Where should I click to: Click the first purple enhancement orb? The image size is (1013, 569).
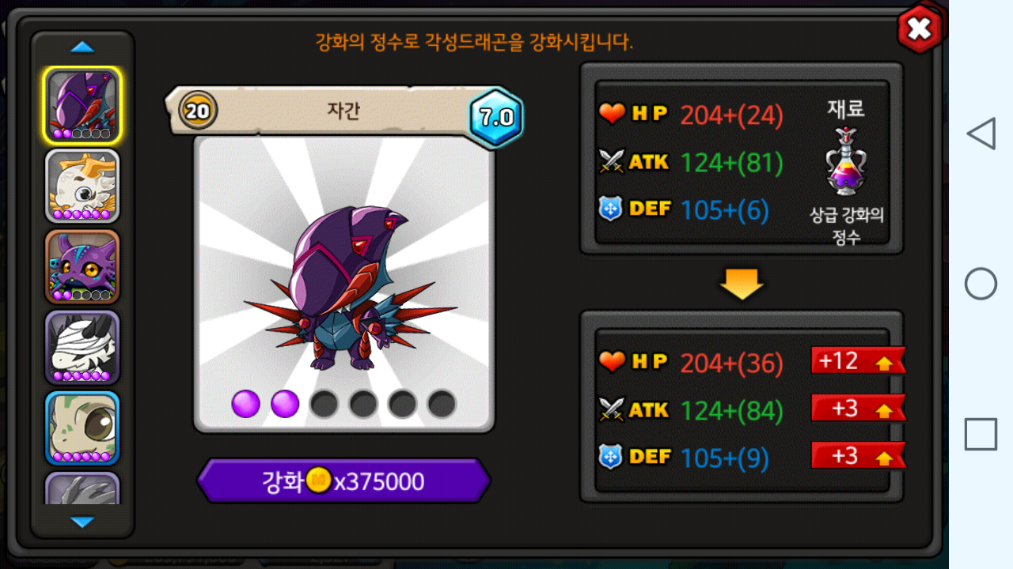[246, 404]
